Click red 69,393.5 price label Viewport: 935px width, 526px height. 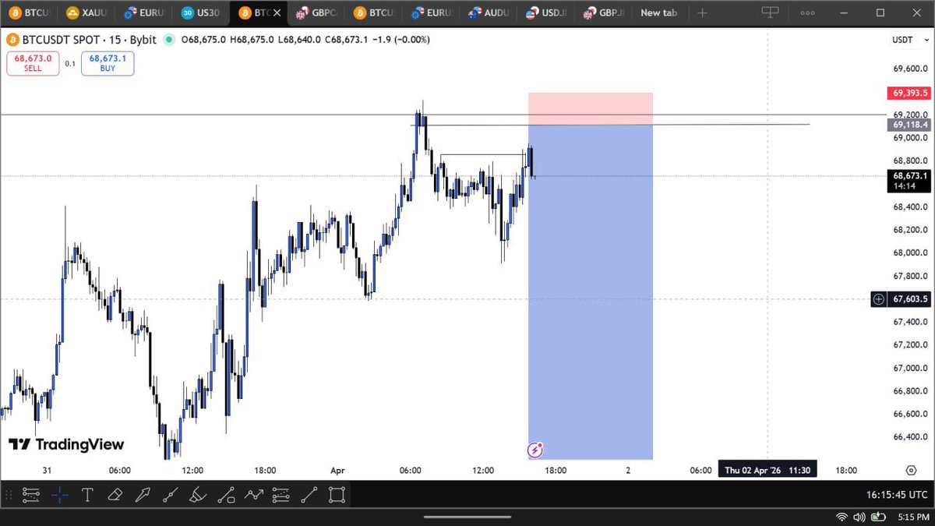coord(910,93)
